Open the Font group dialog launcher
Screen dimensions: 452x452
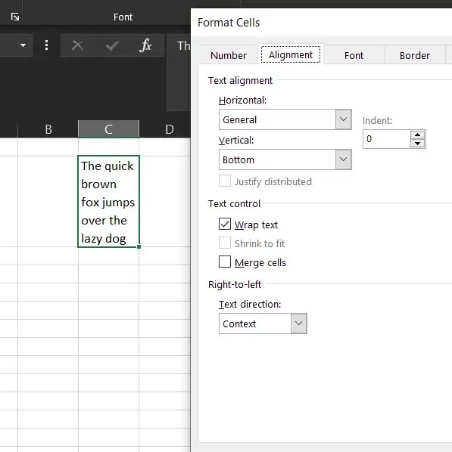15,17
